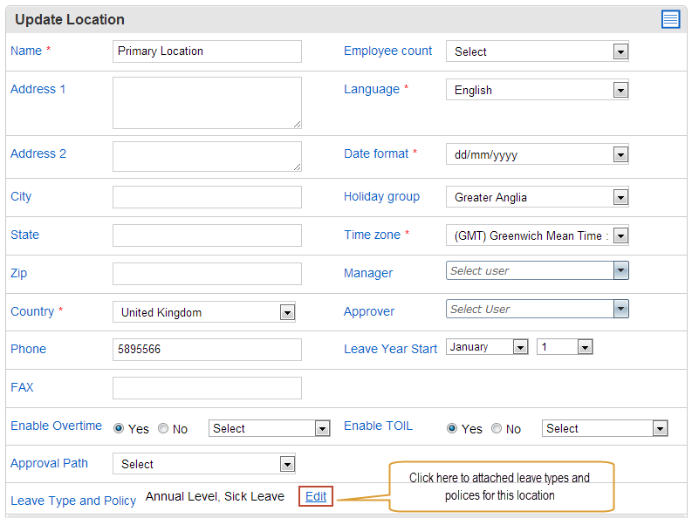Open the Date format dropdown
692x518 pixels.
(537, 154)
